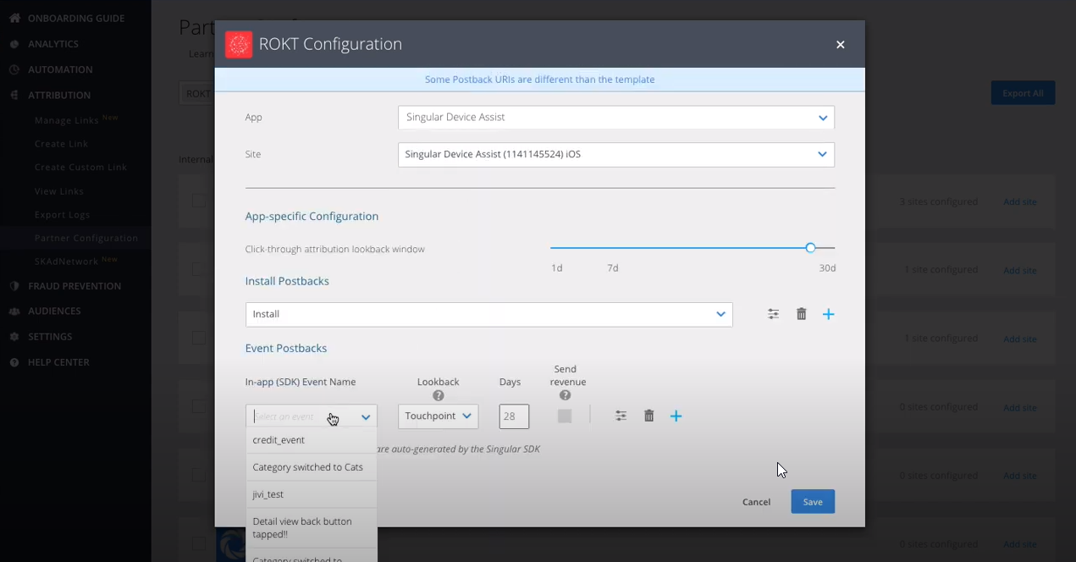Click Add site link next to 3 sites configured
1076x562 pixels.
pyautogui.click(x=1019, y=202)
